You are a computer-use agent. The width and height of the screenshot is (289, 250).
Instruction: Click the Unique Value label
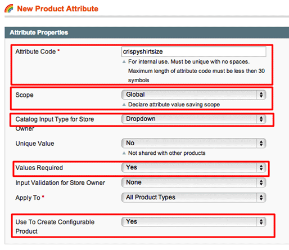tap(35, 144)
